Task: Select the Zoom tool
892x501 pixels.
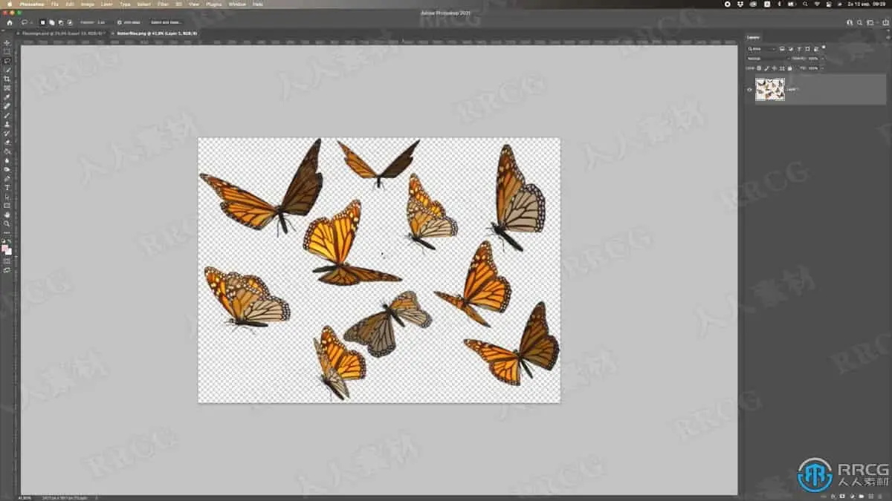Action: 7,223
